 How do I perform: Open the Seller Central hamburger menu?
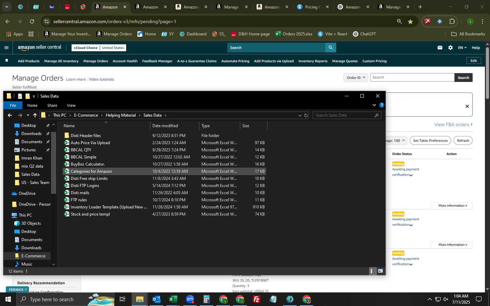pyautogui.click(x=6, y=48)
